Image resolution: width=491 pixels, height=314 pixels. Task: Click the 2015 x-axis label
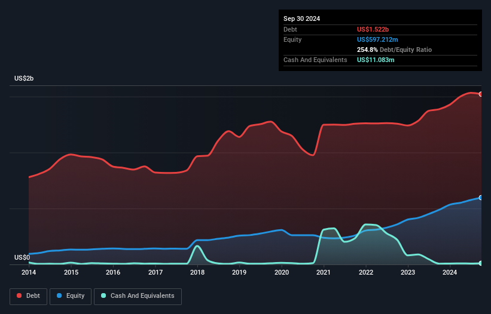[x=71, y=272]
